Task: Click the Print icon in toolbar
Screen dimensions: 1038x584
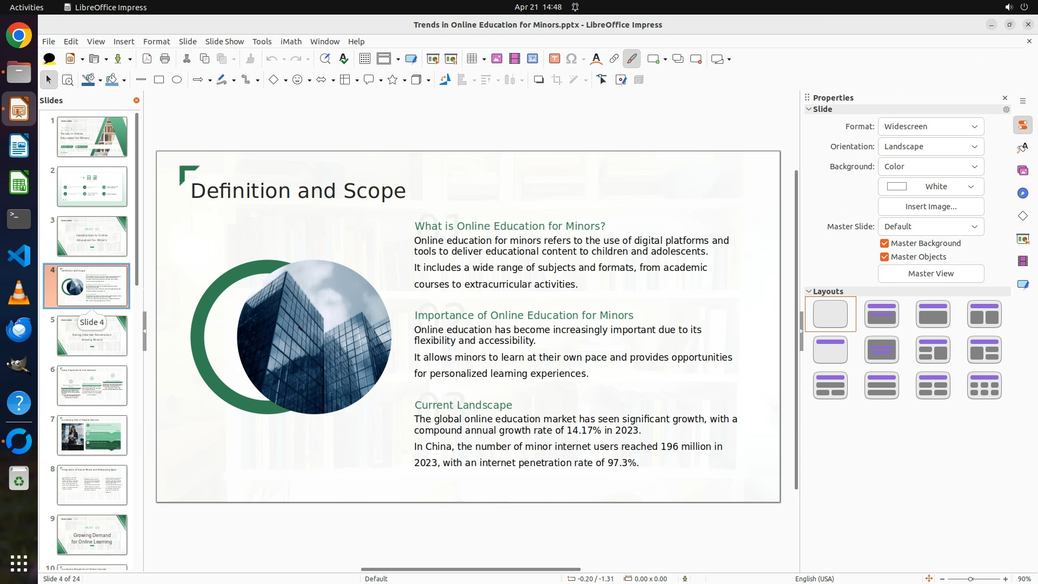Action: click(165, 59)
